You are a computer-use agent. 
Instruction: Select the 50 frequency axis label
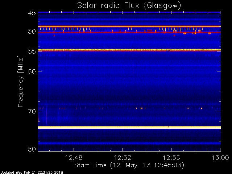32,32
